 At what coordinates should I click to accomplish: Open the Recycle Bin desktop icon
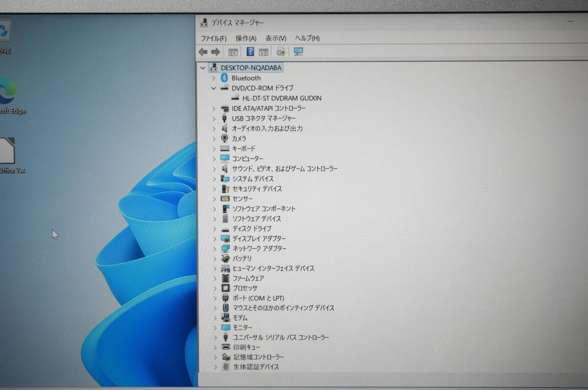[x=5, y=36]
